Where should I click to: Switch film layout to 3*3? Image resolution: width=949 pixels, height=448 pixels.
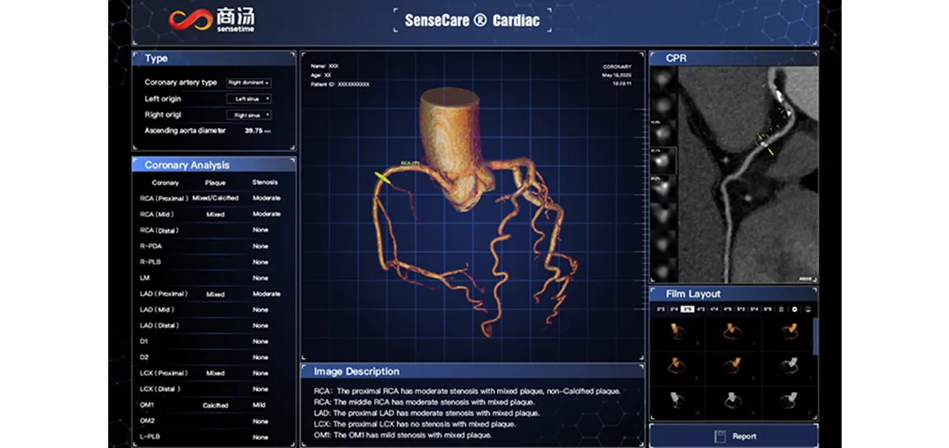[661, 309]
